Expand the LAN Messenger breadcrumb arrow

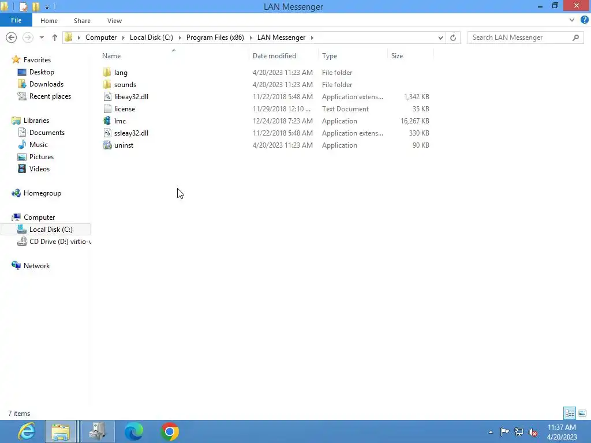pyautogui.click(x=312, y=37)
